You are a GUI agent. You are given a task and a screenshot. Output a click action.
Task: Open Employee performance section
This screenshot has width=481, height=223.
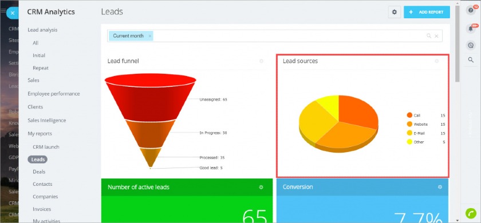pyautogui.click(x=54, y=94)
